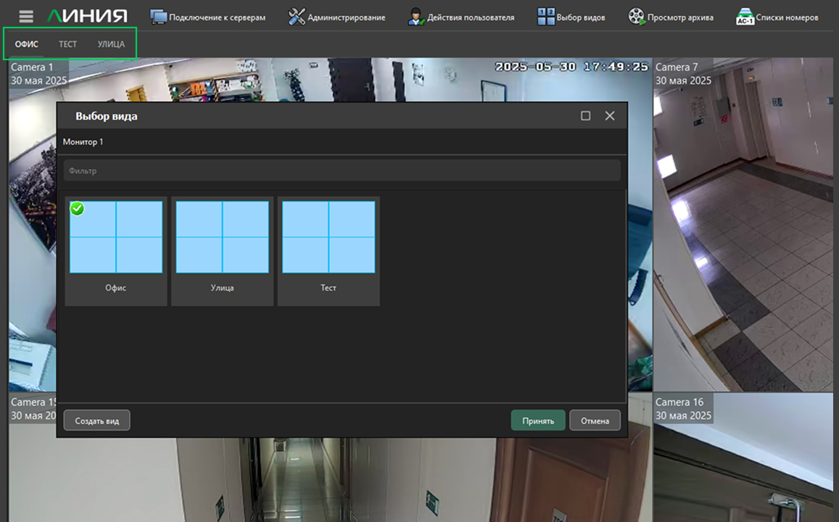
Task: Open Просмотр архива
Action: coord(671,17)
